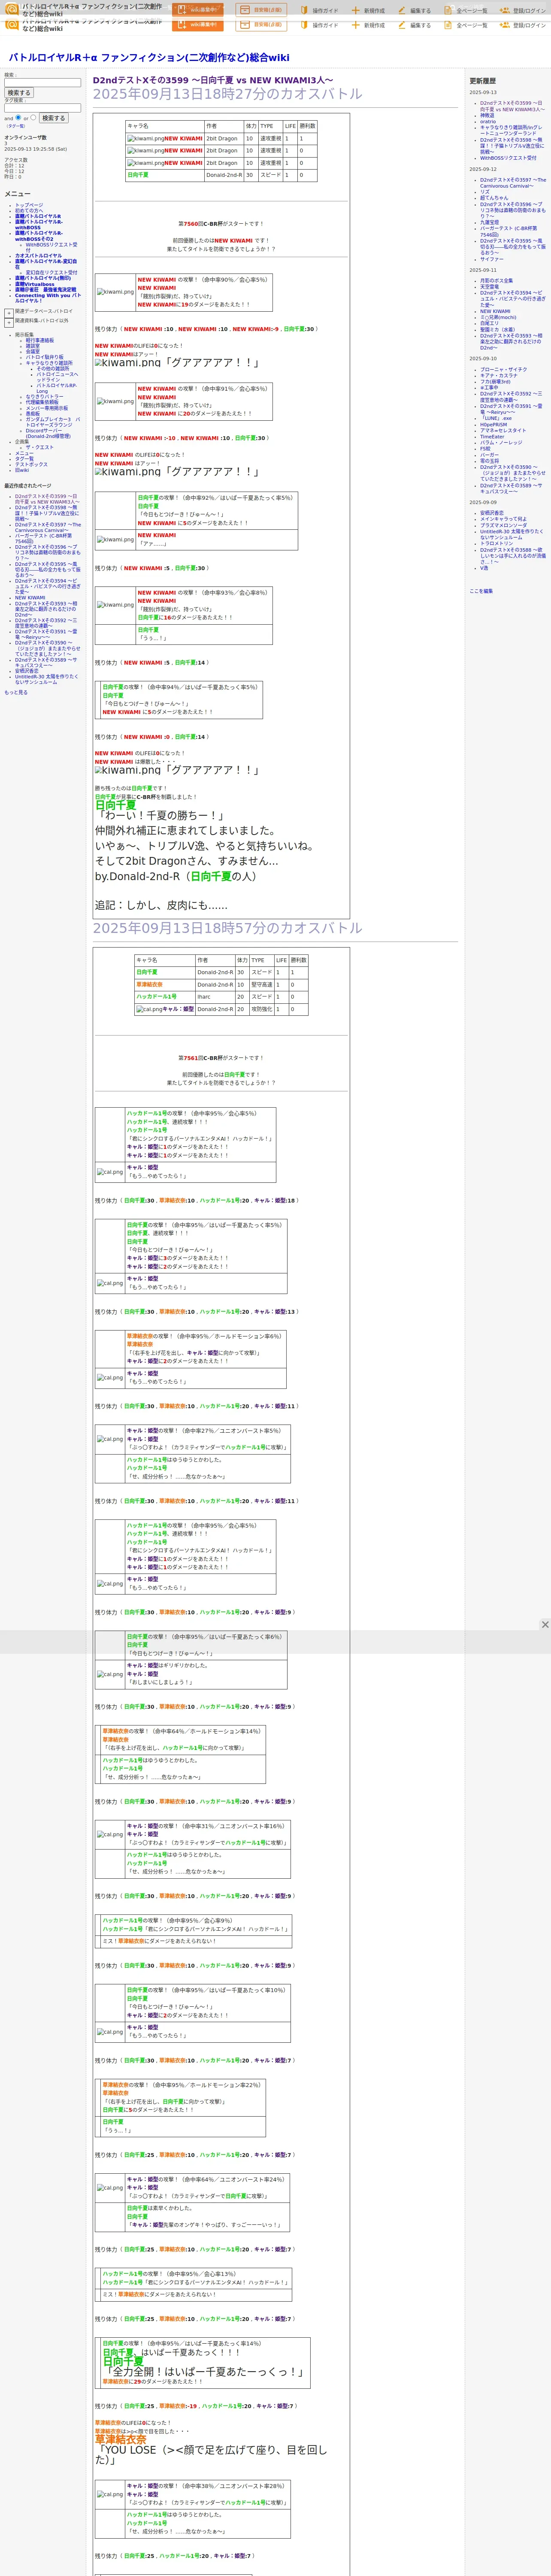Viewport: 551px width, 2576px height.
Task: Open the 雑談室 board link
Action: 33,346
